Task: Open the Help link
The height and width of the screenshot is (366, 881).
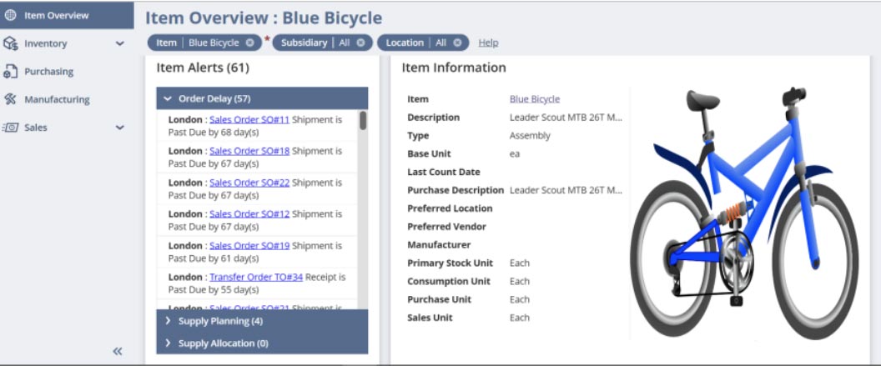Action: (x=488, y=43)
